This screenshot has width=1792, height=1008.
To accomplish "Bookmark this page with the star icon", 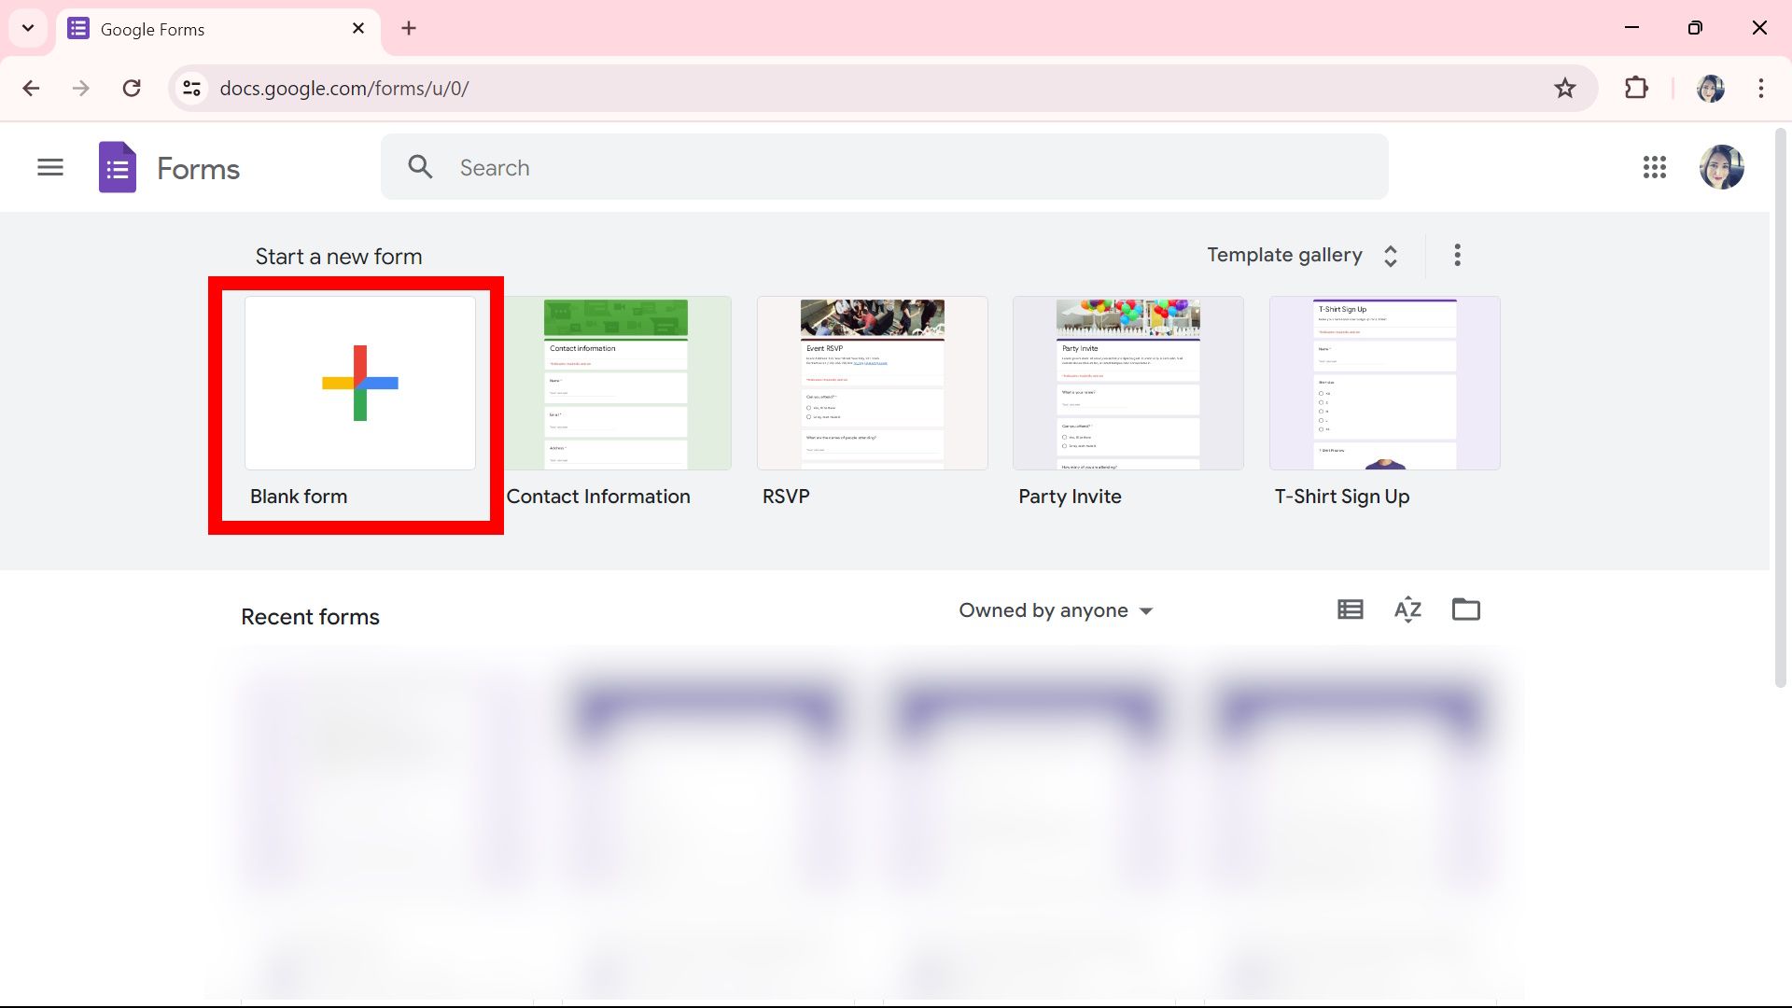I will point(1565,88).
